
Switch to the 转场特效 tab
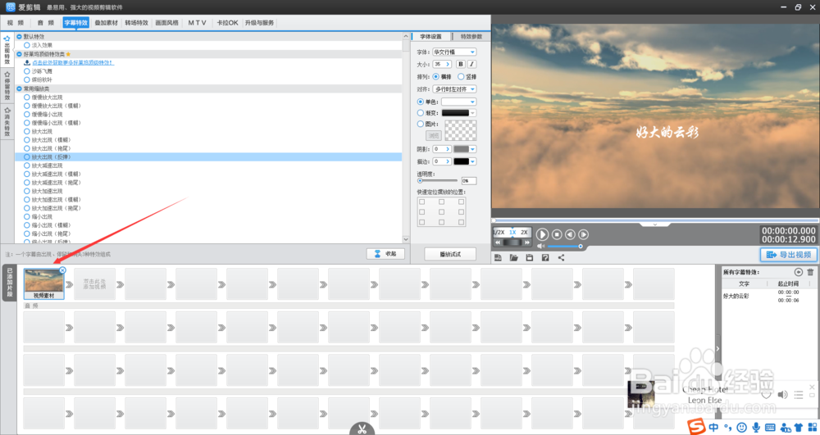136,23
